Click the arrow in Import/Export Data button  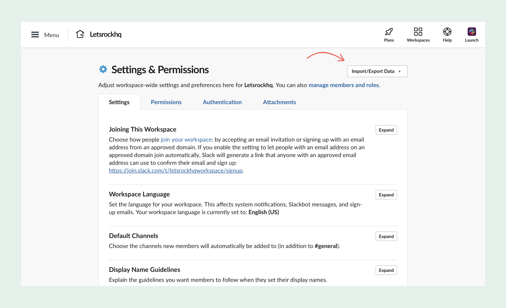[400, 71]
